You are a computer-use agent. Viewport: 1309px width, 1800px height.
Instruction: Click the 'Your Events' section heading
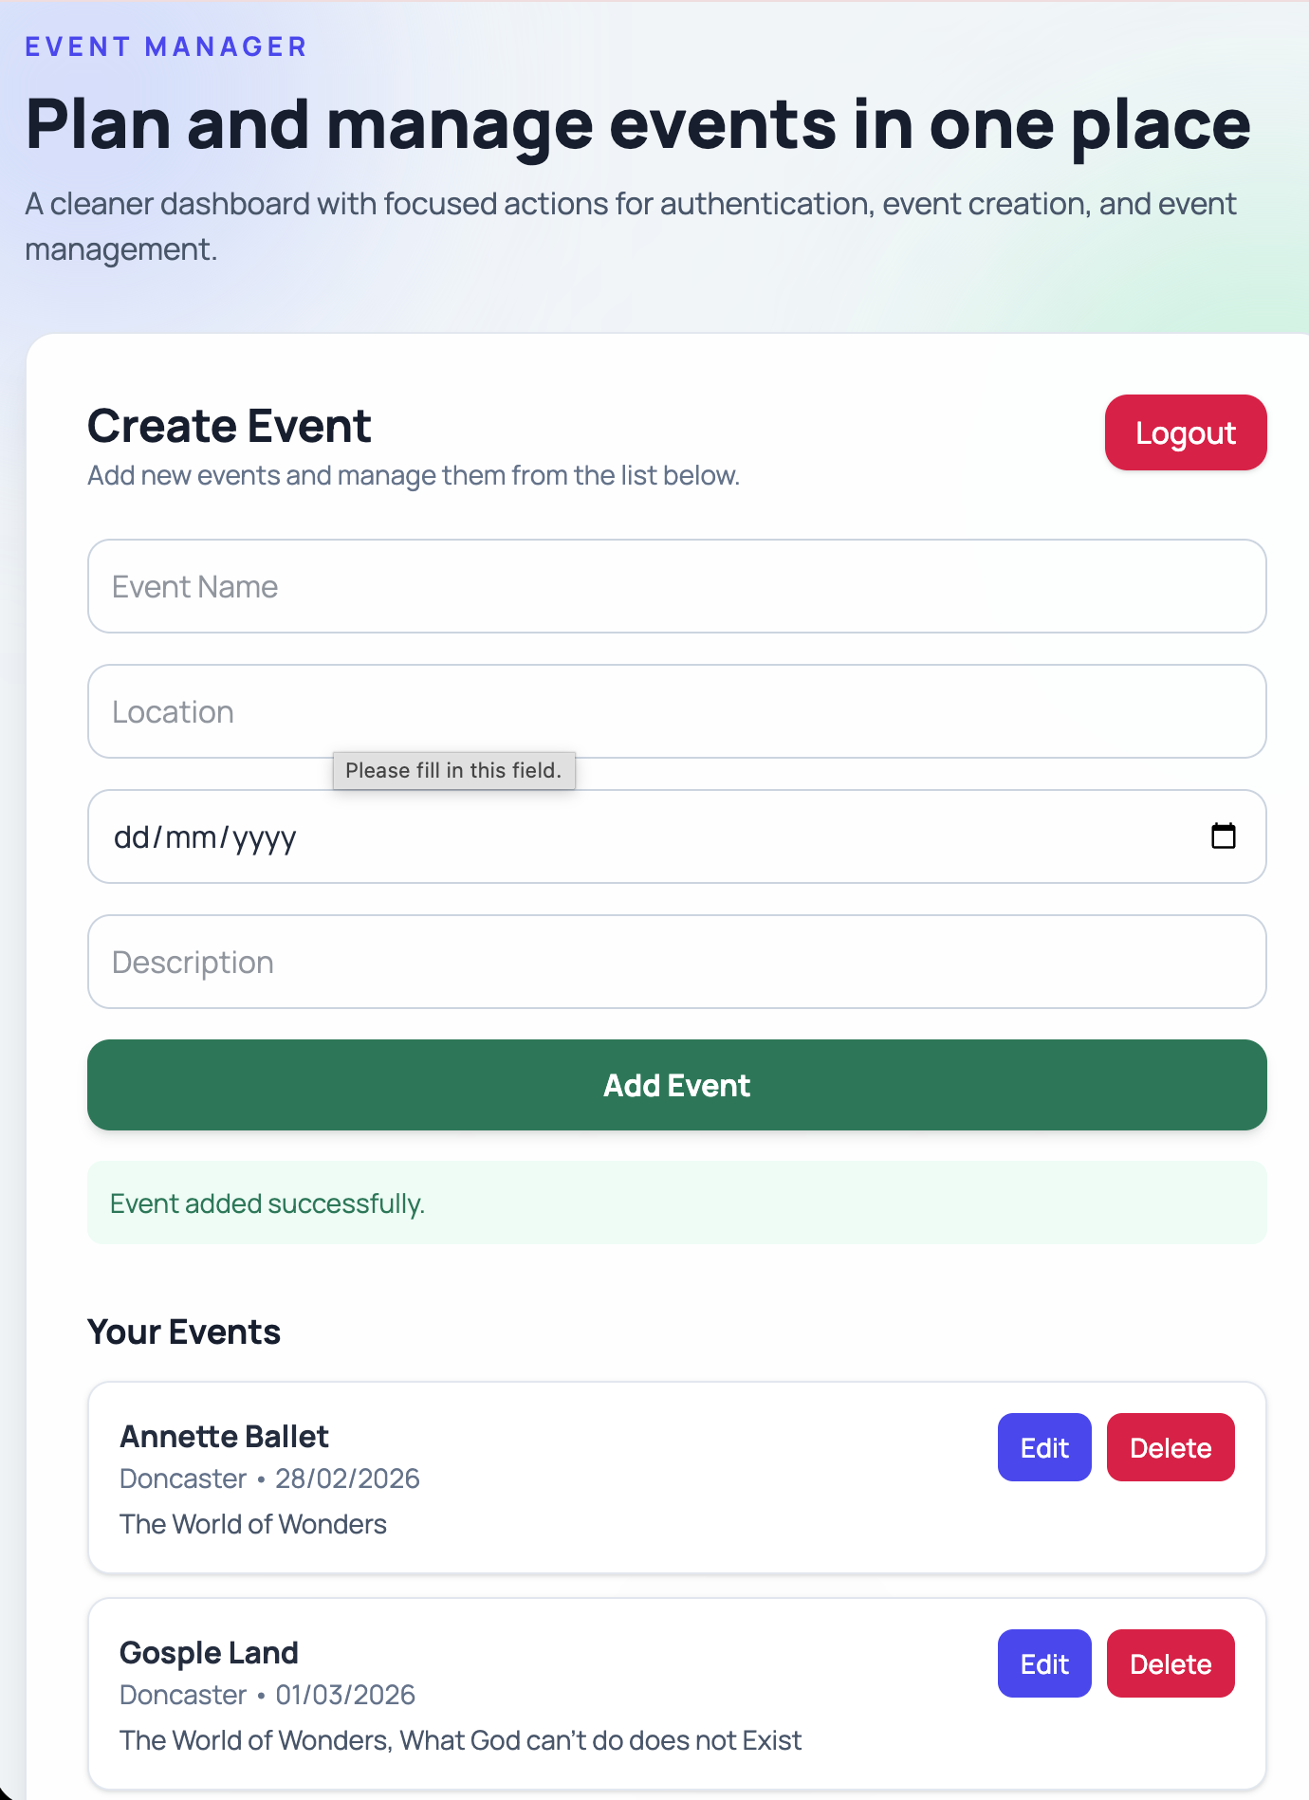[x=183, y=1332]
